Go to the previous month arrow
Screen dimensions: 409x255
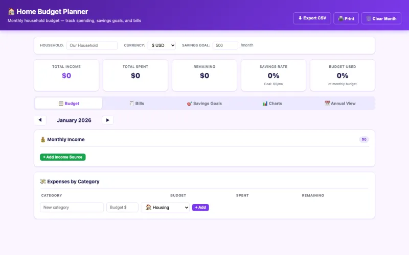pos(40,120)
